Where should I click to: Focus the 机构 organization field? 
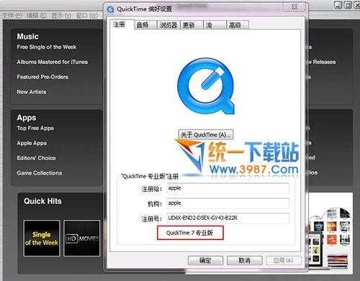(228, 203)
